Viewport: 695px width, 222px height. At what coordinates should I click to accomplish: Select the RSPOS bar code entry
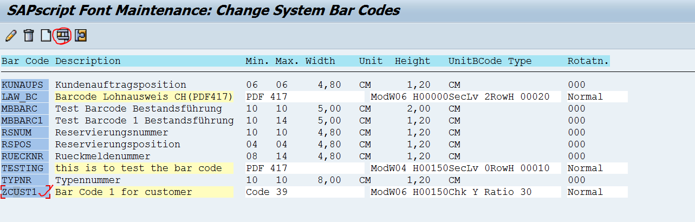pos(17,145)
